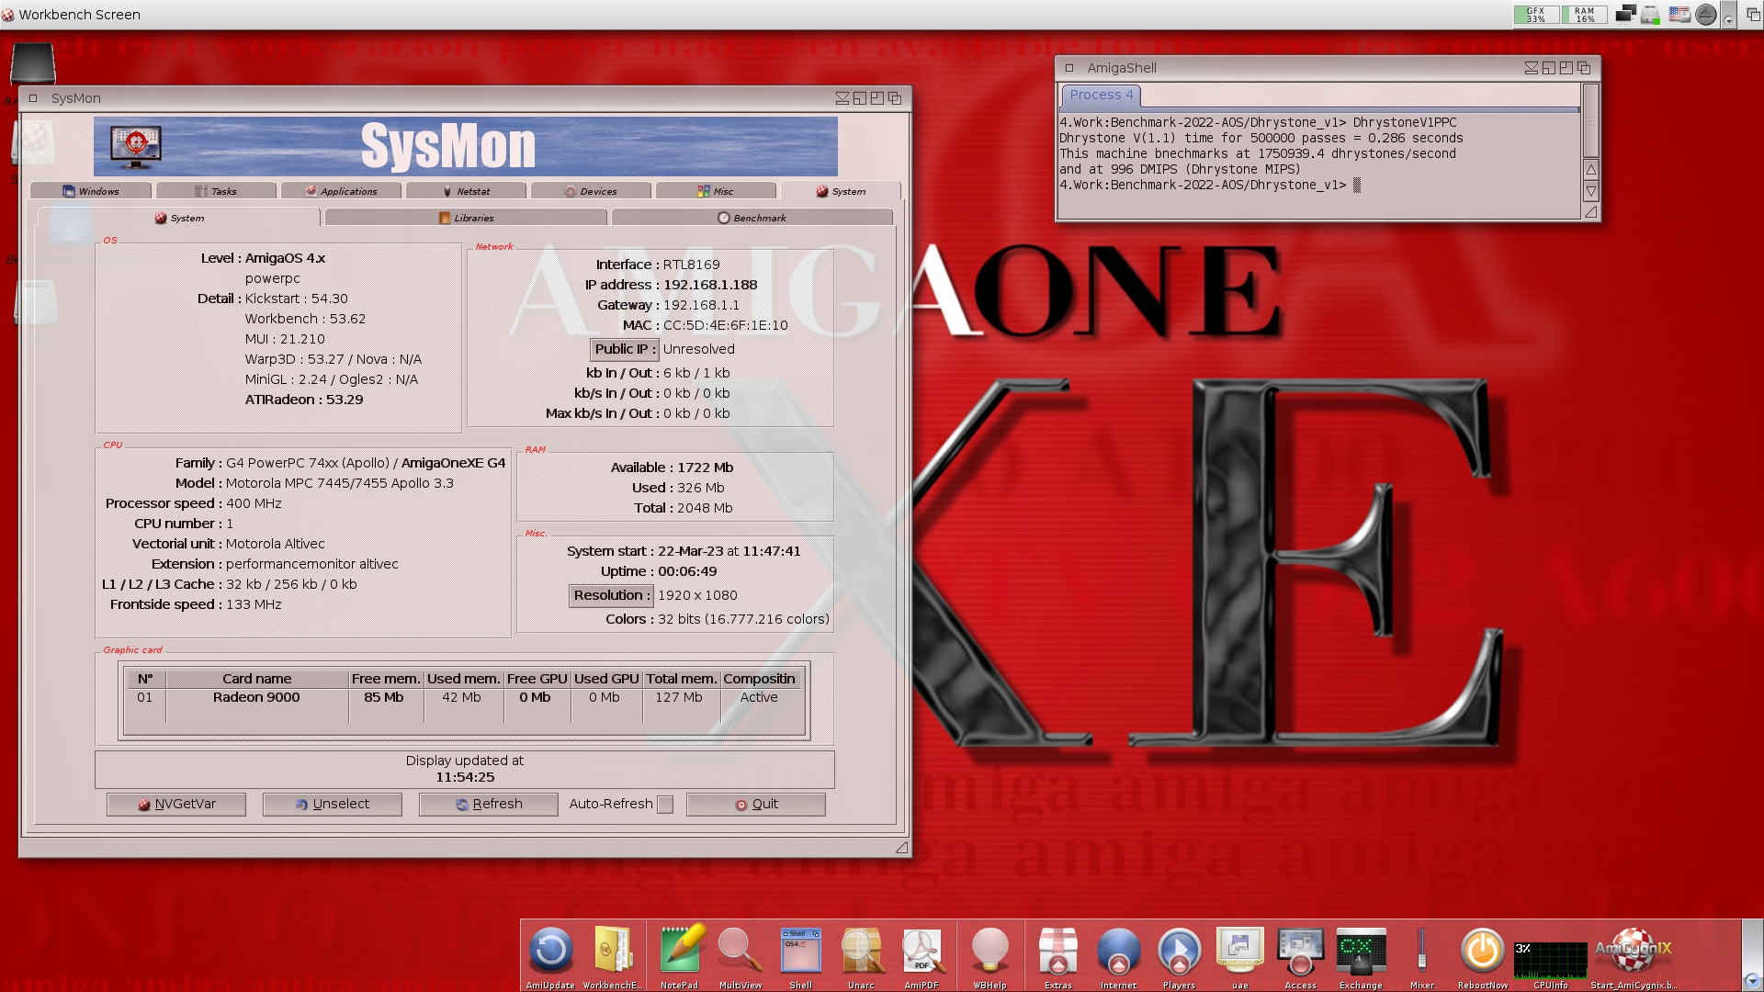Screen dimensions: 1764x992
Task: Click the SysMon window resize gadget
Action: coord(901,848)
